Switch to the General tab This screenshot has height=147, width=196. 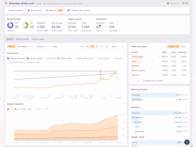click(10, 39)
